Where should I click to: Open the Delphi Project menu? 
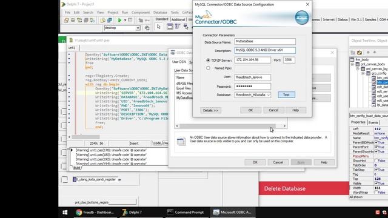click(x=113, y=12)
